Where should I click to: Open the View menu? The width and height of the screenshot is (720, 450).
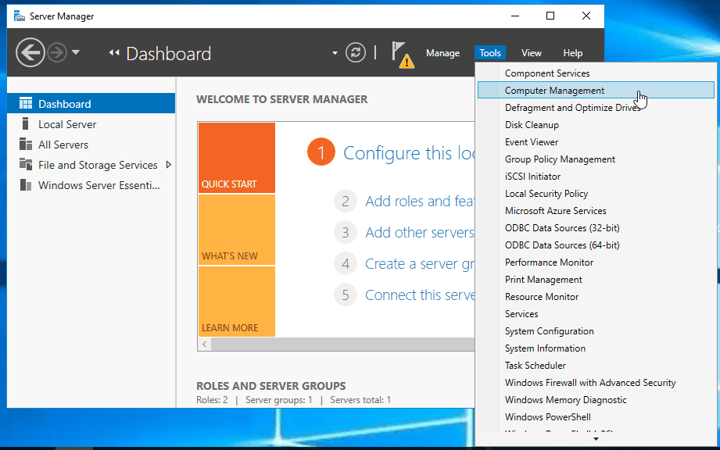pos(531,52)
